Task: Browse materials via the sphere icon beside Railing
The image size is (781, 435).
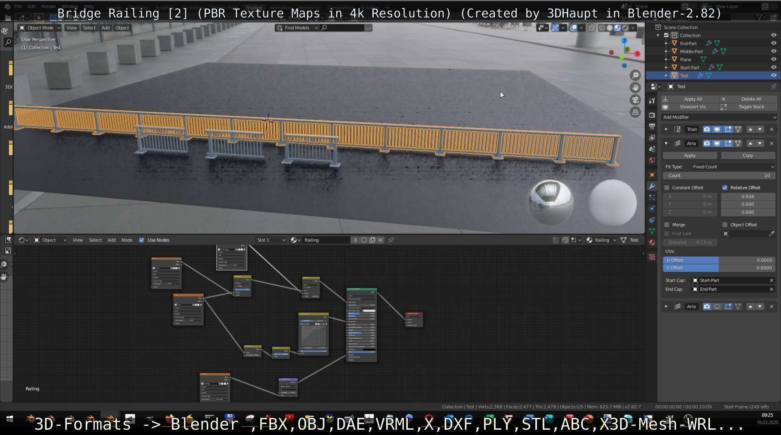Action: pos(294,240)
